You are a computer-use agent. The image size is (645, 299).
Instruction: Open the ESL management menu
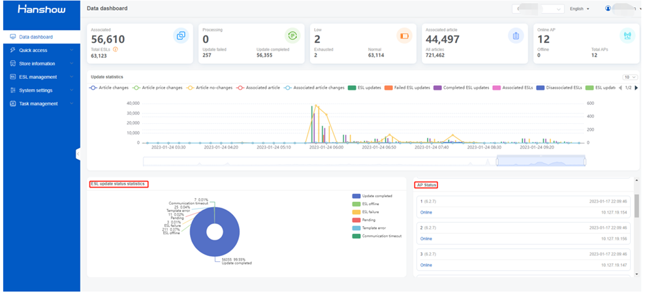pos(42,77)
